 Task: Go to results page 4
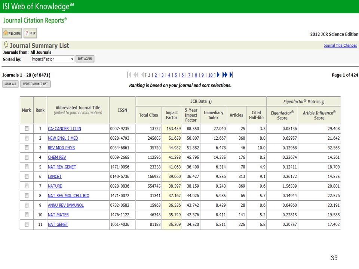click(169, 75)
